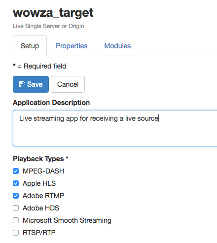Screen dimensions: 217x243
Task: Click the 'Adobe HDS' label text
Action: click(41, 208)
